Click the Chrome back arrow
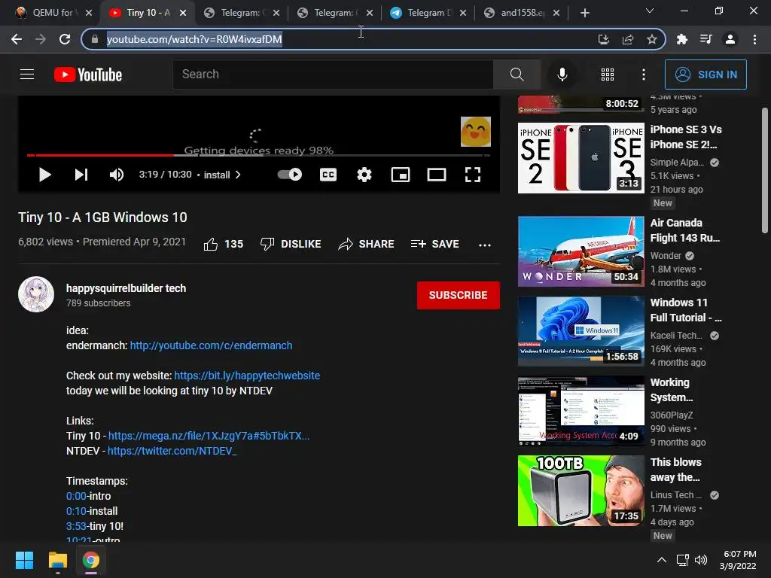771x578 pixels. tap(17, 39)
